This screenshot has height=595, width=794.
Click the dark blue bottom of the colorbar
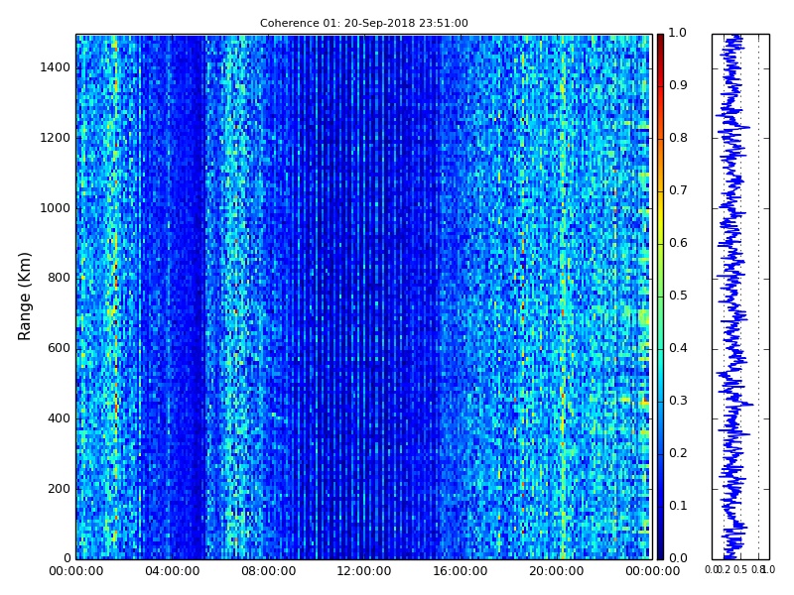pyautogui.click(x=660, y=541)
